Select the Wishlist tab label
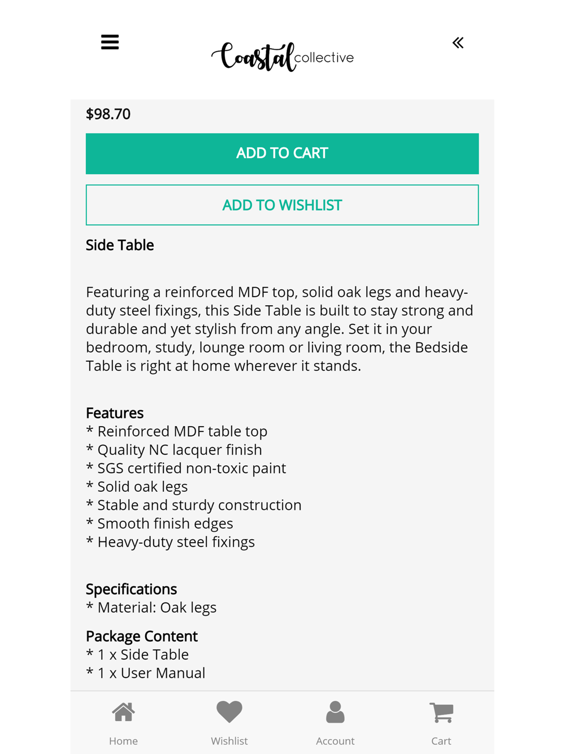This screenshot has height=754, width=565. click(x=229, y=741)
